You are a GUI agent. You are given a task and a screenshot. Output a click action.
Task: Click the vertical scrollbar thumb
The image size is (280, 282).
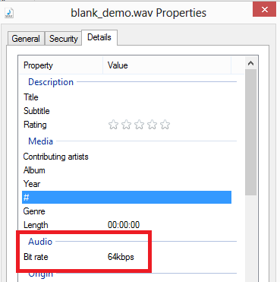(x=250, y=132)
